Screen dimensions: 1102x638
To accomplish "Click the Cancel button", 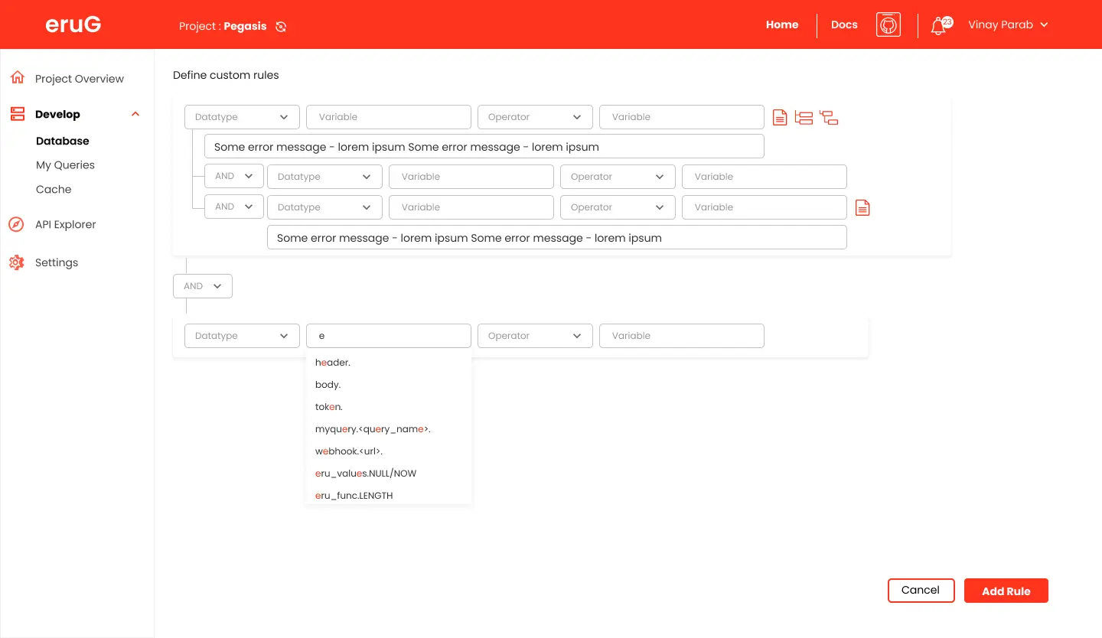I will (x=921, y=591).
